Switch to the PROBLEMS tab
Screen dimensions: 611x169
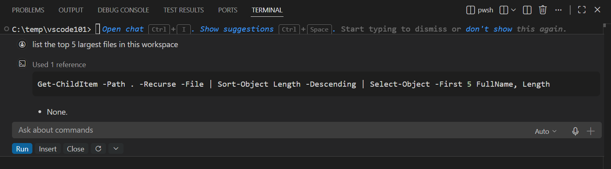28,10
